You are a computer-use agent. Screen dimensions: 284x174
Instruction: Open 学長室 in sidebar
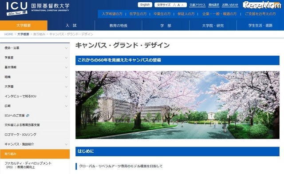(9, 58)
